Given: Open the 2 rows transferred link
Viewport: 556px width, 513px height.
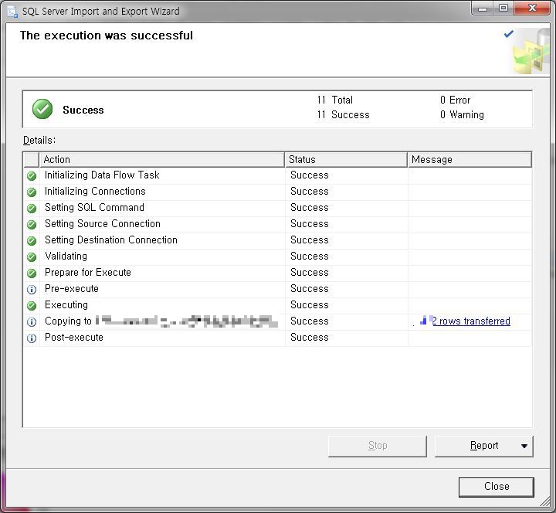Looking at the screenshot, I should tap(471, 321).
